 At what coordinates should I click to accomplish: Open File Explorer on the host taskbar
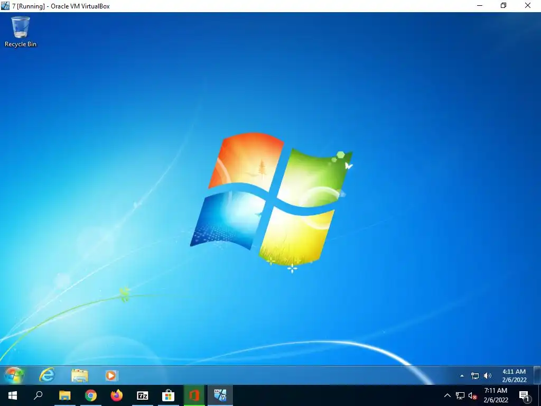coord(64,395)
